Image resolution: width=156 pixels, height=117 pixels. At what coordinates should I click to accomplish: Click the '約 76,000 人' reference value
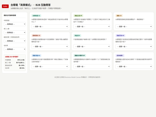click(x=21, y=63)
